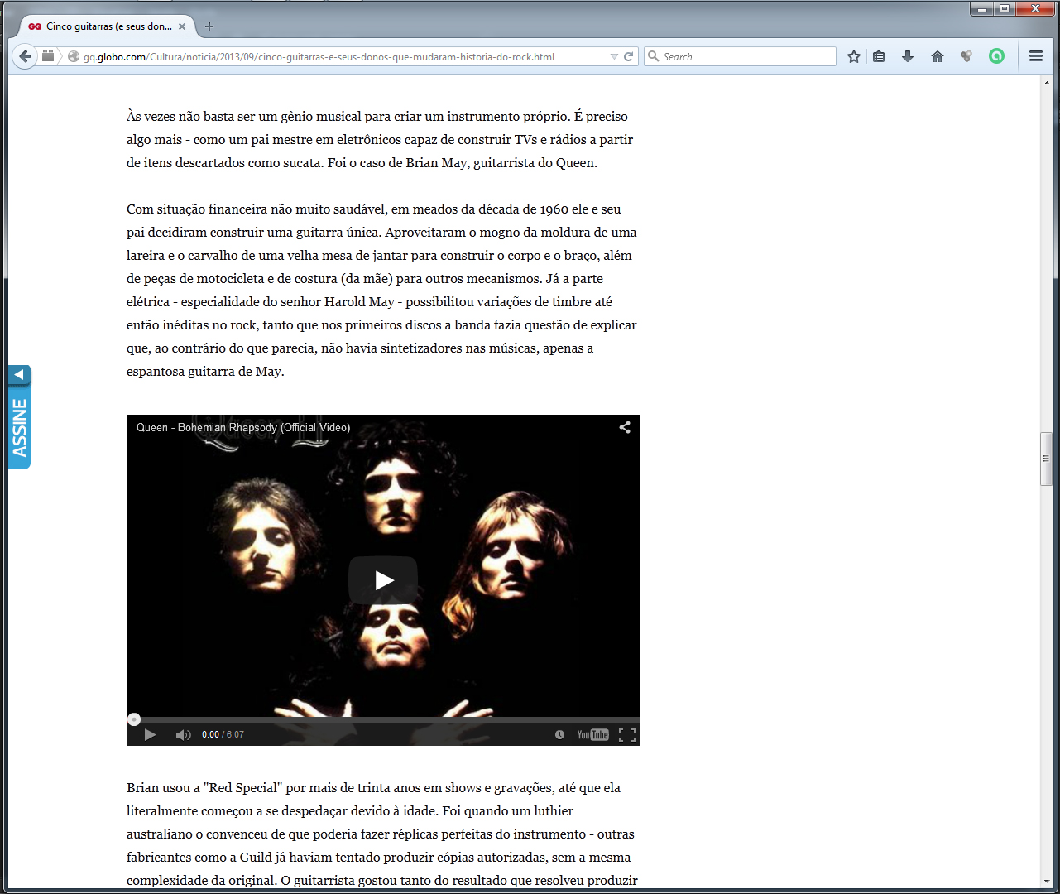Close the Cinco guitarras tab

182,26
